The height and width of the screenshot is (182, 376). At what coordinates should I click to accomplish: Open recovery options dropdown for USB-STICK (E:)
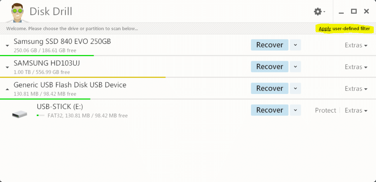point(295,110)
